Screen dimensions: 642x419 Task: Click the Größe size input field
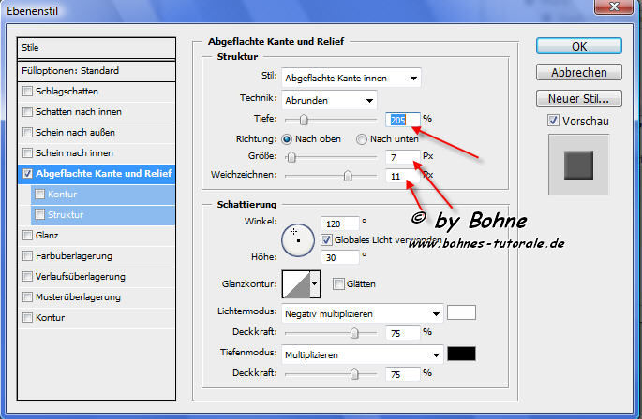click(402, 156)
